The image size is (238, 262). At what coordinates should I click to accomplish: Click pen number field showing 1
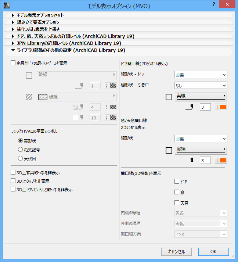pyautogui.click(x=95, y=86)
